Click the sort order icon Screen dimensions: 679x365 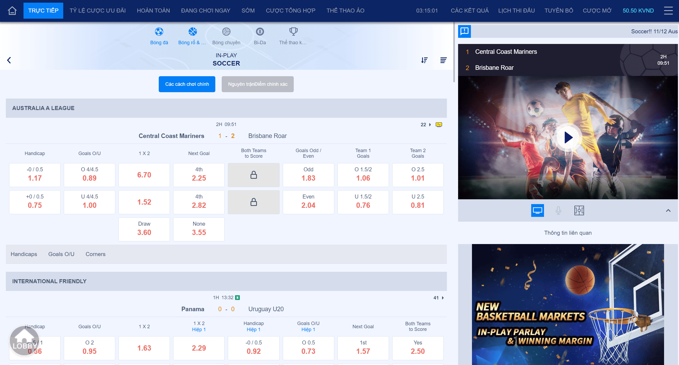(424, 60)
